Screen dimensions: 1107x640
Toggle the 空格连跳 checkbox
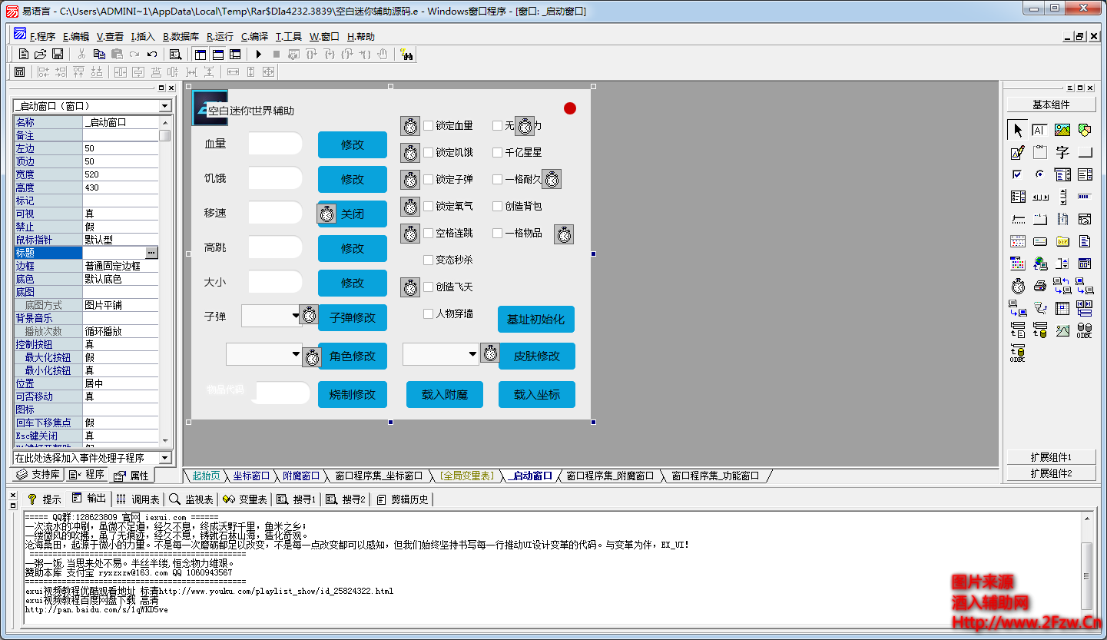point(428,233)
